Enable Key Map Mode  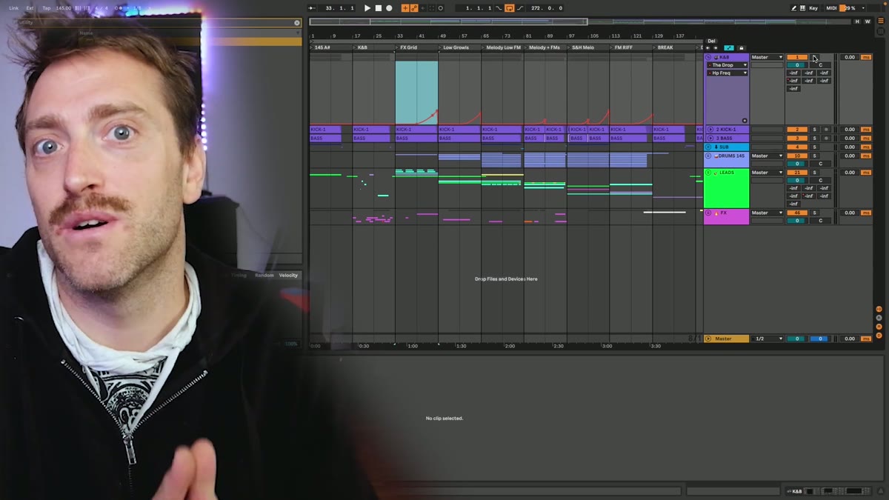(813, 8)
